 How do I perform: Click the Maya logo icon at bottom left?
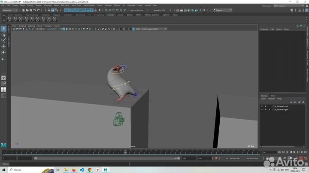pos(3,145)
